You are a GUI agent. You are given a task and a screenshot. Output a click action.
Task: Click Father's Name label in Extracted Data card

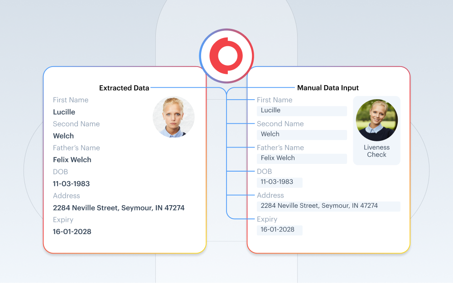[x=76, y=148]
